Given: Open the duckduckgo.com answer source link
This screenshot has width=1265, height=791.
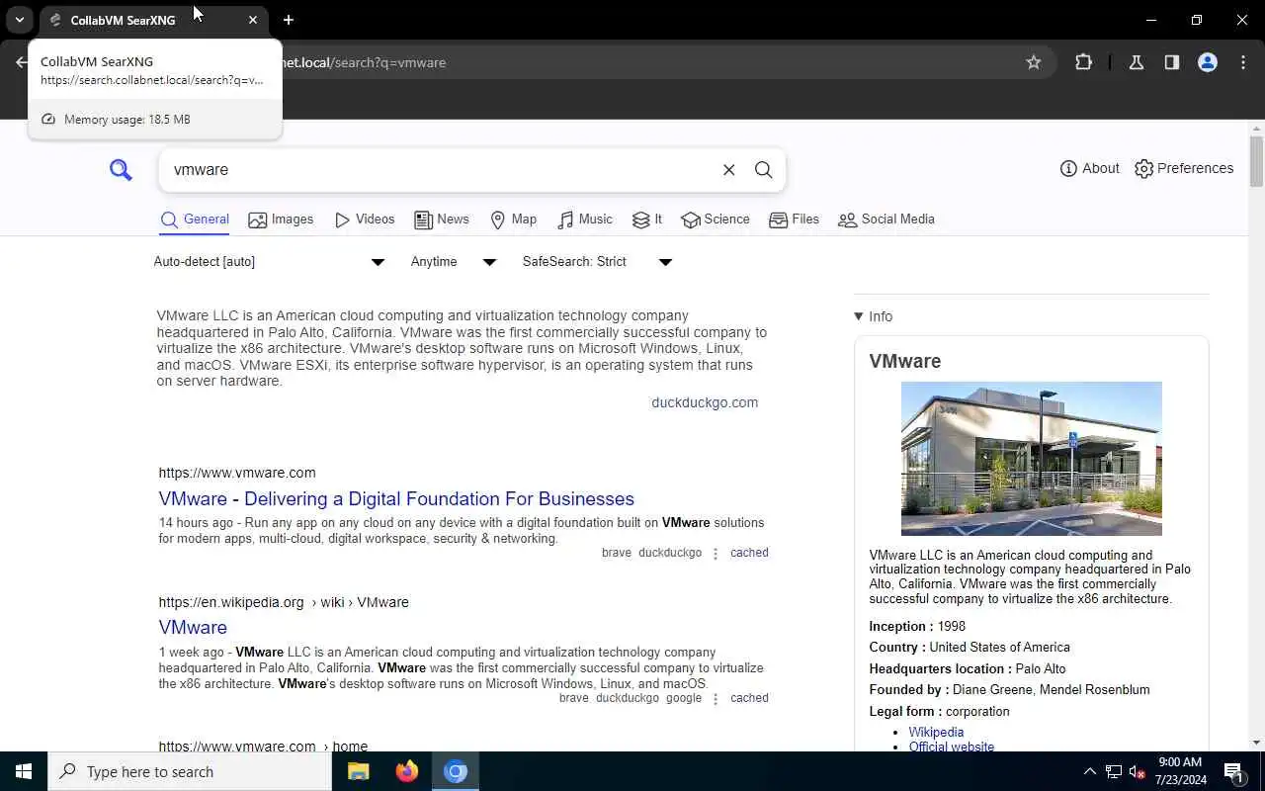Looking at the screenshot, I should 705,402.
